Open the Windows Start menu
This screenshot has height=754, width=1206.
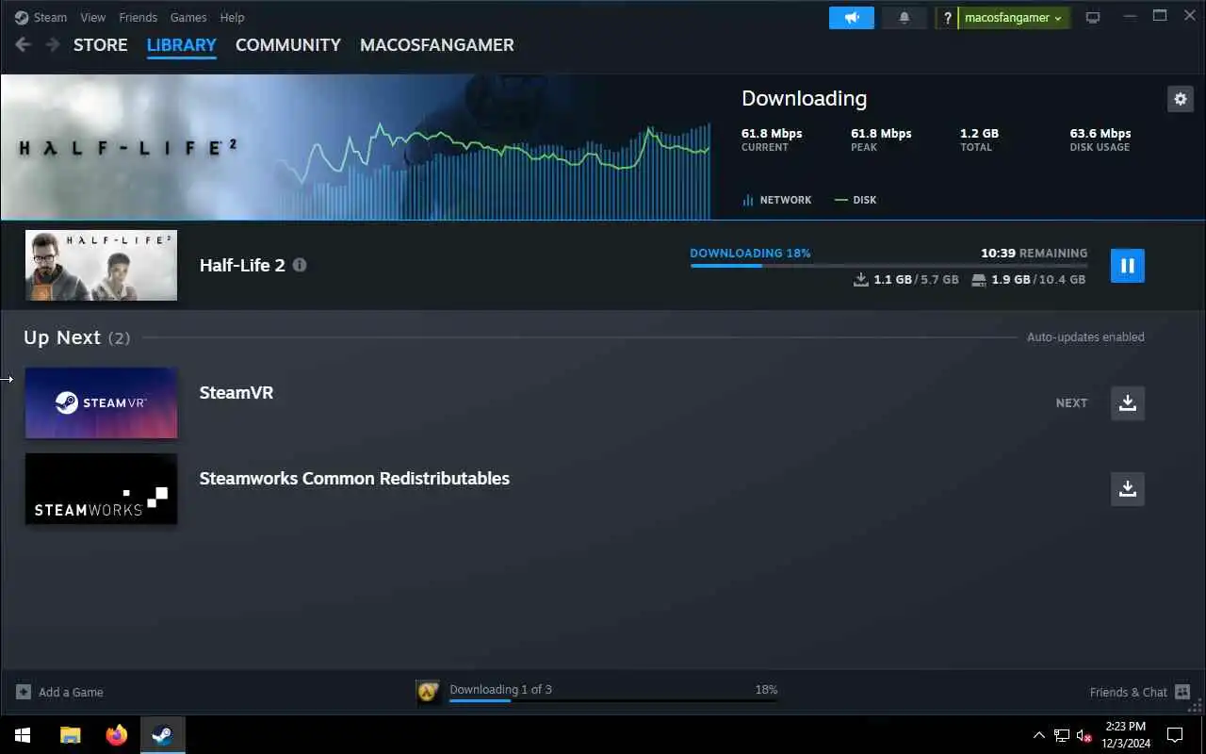point(23,735)
